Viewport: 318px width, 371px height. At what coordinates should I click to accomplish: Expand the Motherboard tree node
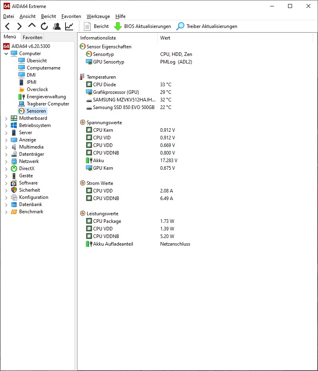(6, 118)
